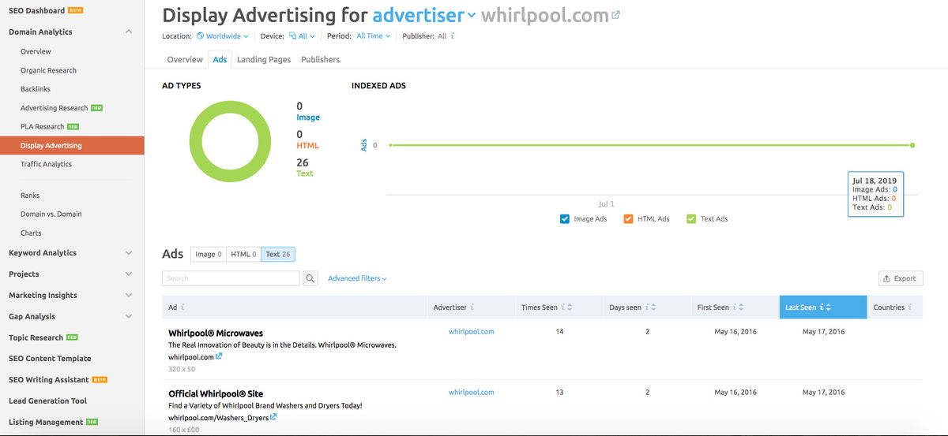Expand the Advanced filters dropdown
948x436 pixels.
tap(357, 278)
